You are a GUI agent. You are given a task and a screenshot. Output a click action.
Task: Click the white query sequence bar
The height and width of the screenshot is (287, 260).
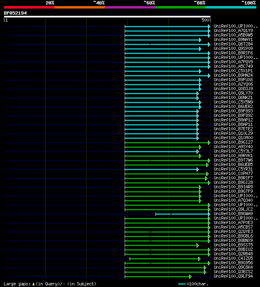107,17
